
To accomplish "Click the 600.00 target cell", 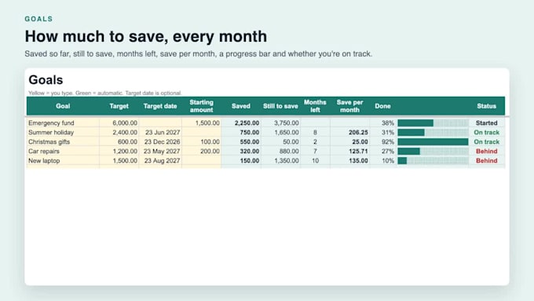I will tap(119, 141).
